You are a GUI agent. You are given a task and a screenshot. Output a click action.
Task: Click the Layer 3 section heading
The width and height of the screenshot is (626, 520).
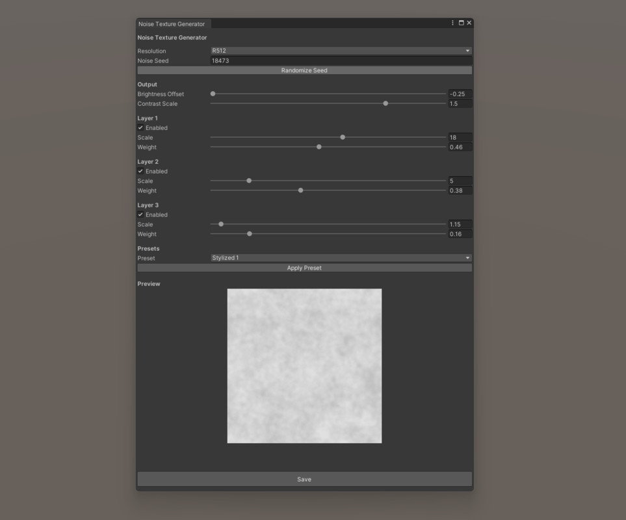click(x=148, y=205)
